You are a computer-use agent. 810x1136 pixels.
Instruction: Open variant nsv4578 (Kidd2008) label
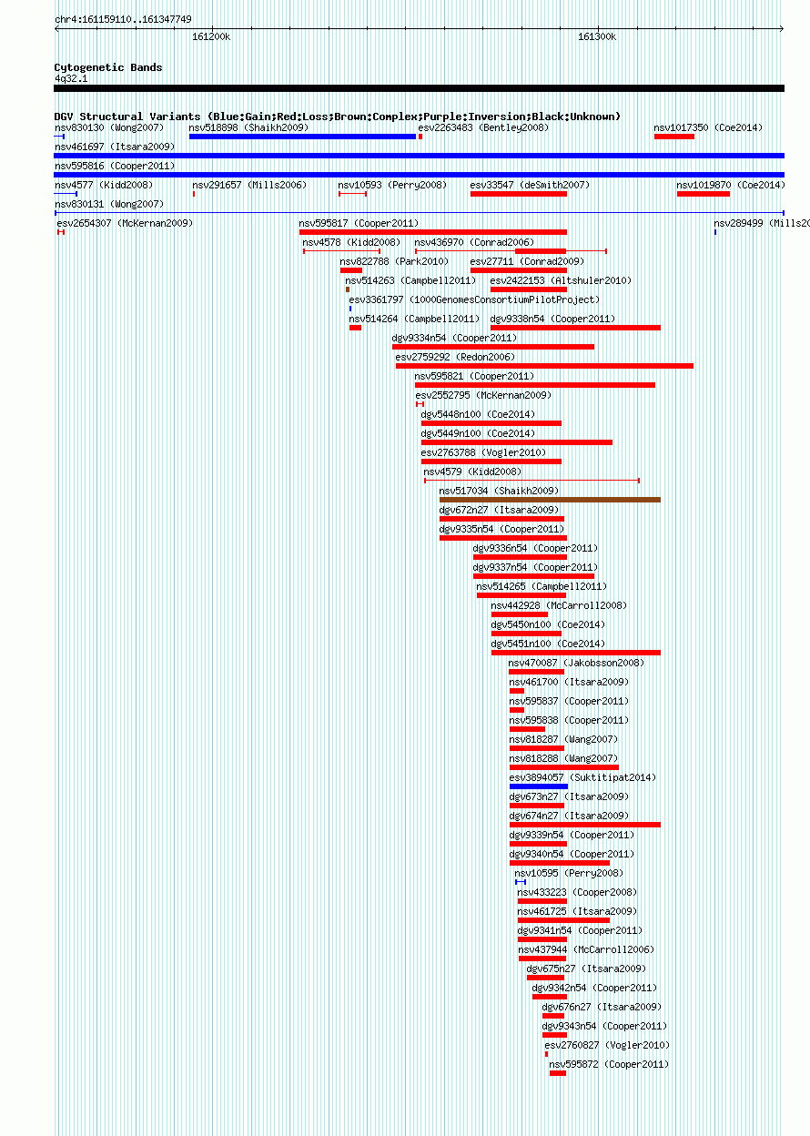351,242
